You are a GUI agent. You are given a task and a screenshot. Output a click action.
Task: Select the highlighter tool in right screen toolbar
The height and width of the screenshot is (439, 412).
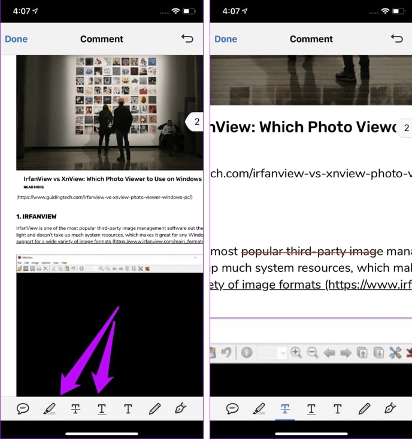coord(259,409)
